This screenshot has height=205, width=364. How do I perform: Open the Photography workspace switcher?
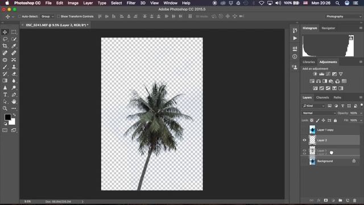tap(344, 17)
